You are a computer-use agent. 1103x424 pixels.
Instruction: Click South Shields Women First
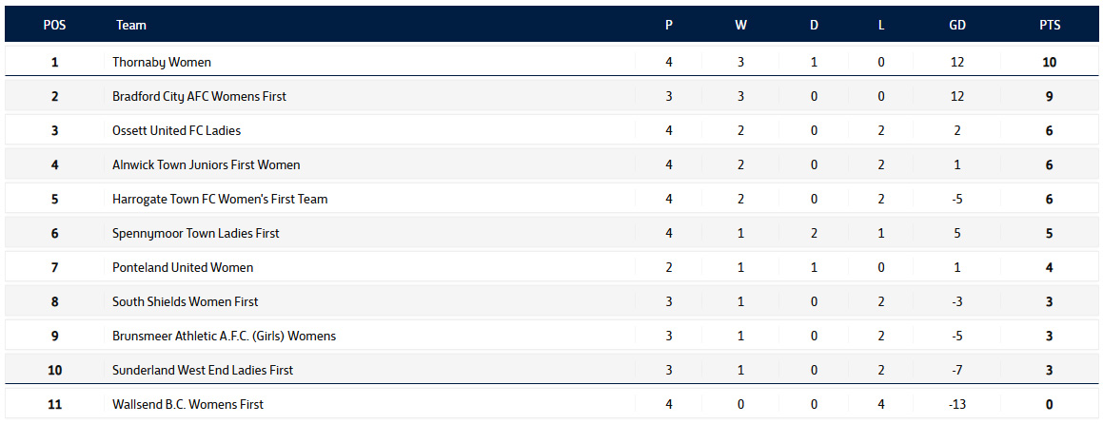coord(186,302)
